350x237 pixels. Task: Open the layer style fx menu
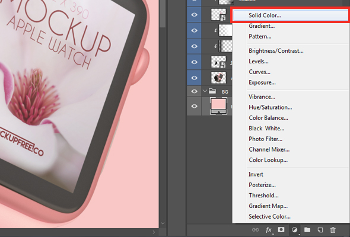point(269,230)
